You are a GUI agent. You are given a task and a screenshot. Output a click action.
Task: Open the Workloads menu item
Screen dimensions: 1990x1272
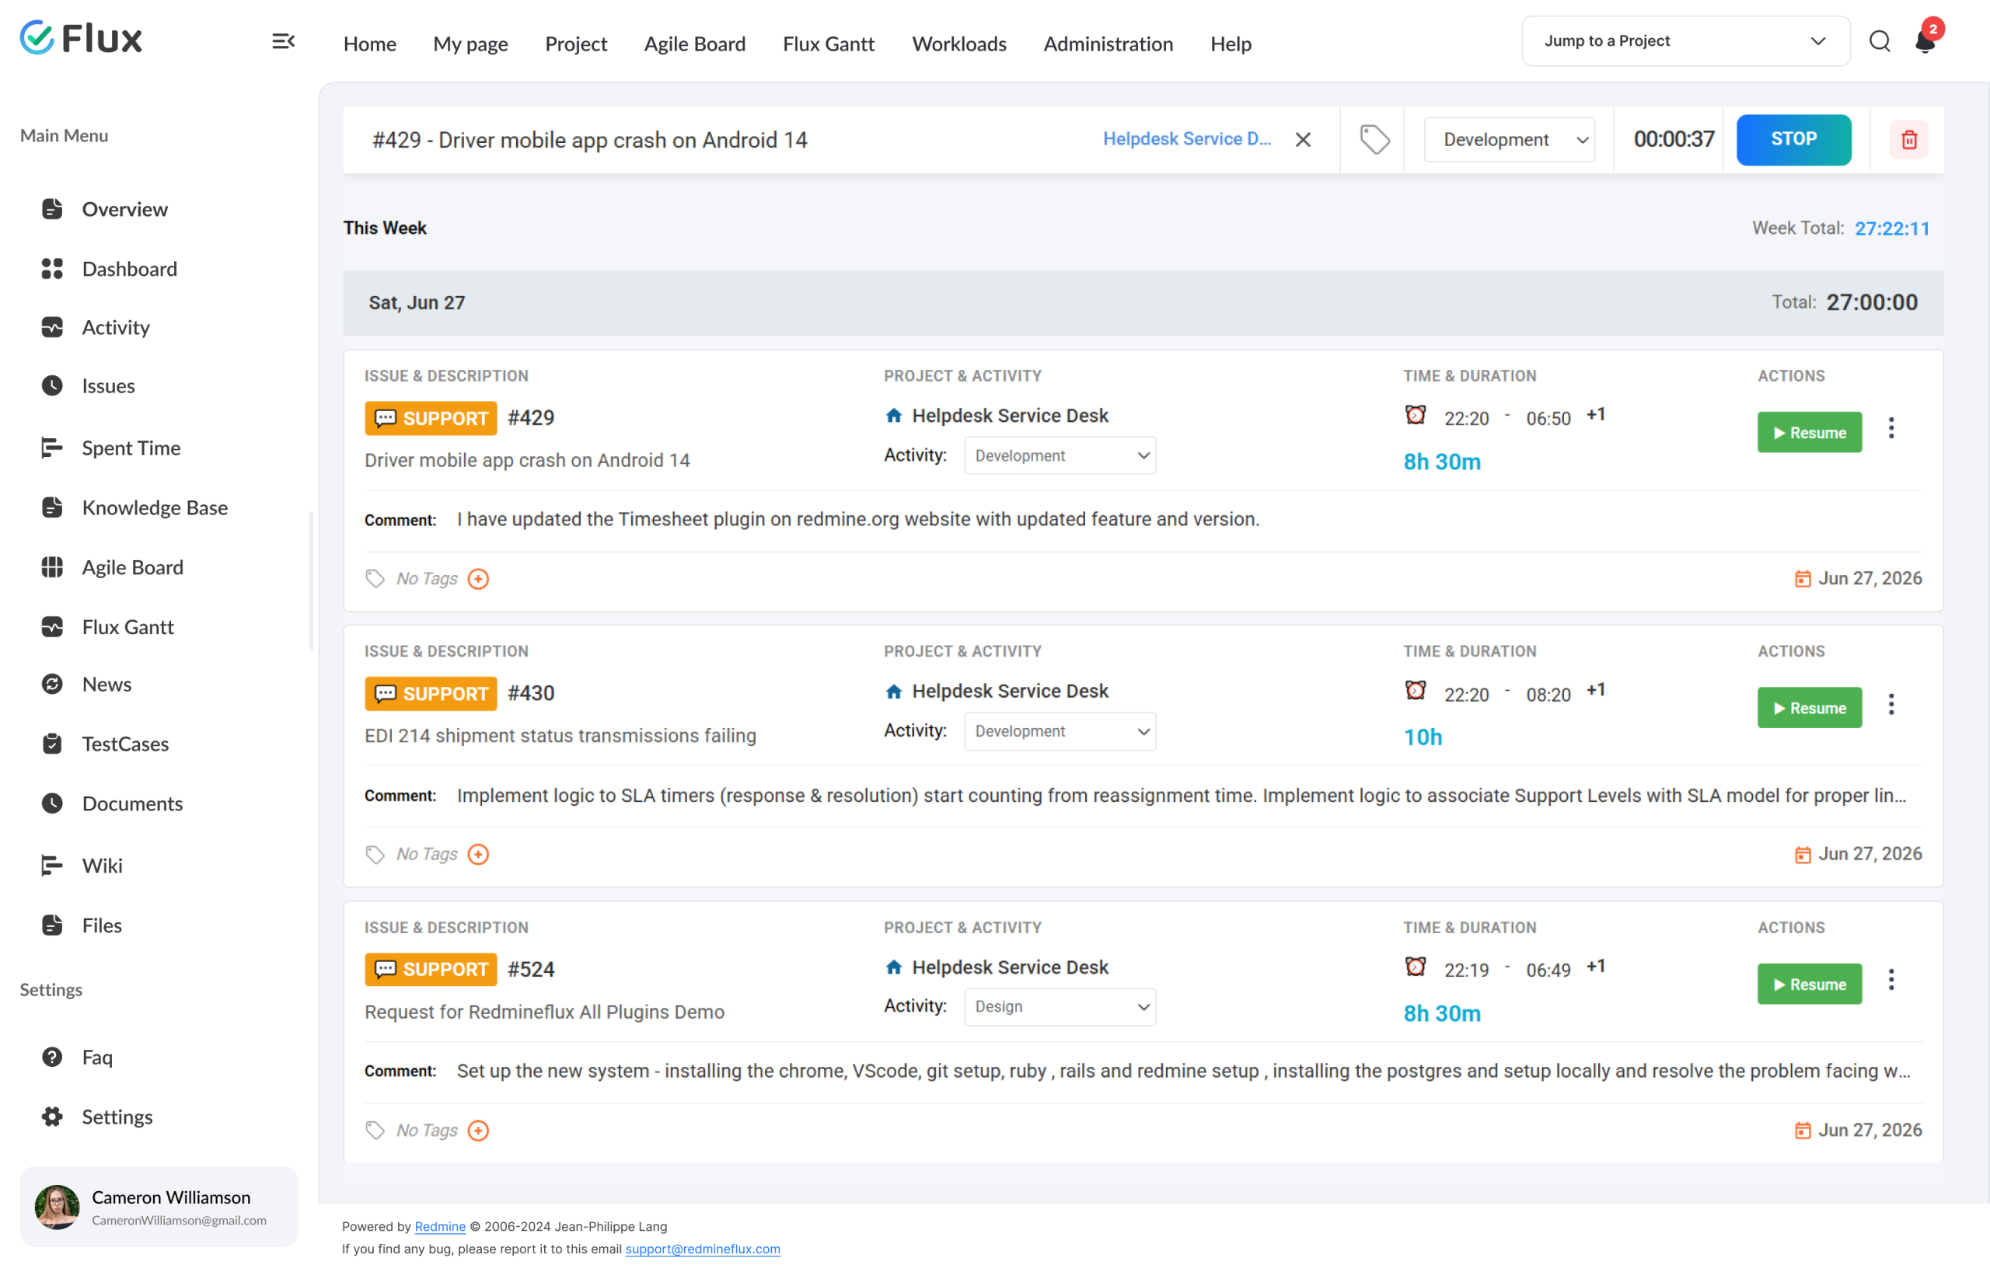958,44
